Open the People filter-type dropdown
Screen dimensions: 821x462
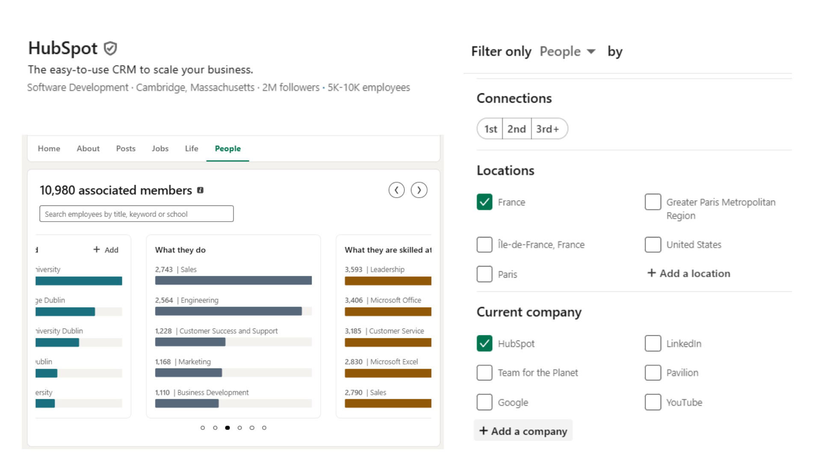(x=567, y=51)
